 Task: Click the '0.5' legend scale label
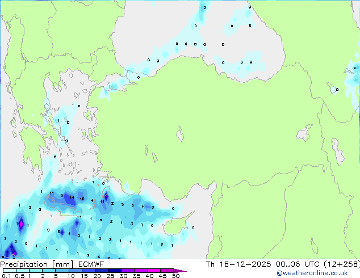(x=20, y=276)
